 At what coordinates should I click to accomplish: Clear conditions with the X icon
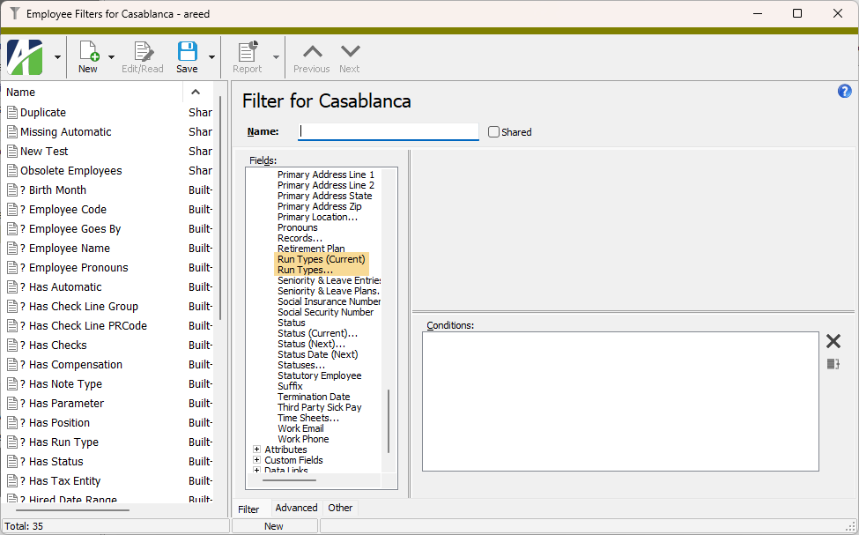point(833,341)
